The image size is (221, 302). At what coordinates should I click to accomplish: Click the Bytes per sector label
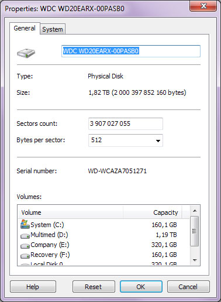[41, 140]
